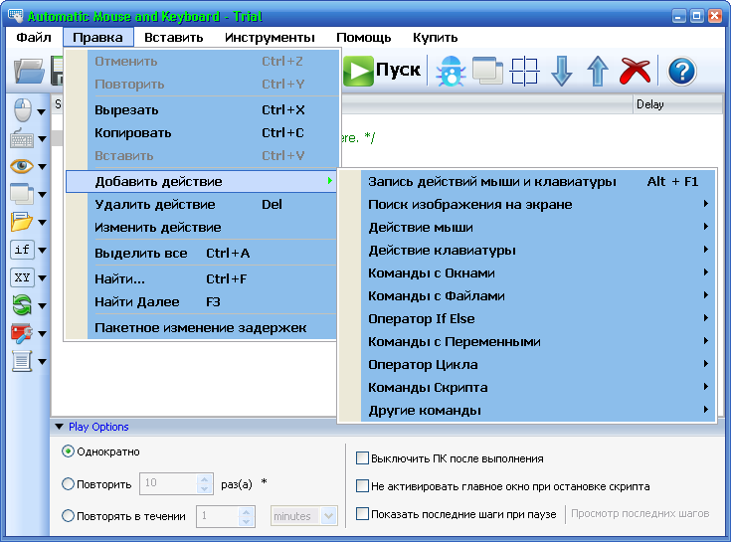This screenshot has height=542, width=731.
Task: Toggle Не активировать главное окно checkbox
Action: pyautogui.click(x=362, y=486)
